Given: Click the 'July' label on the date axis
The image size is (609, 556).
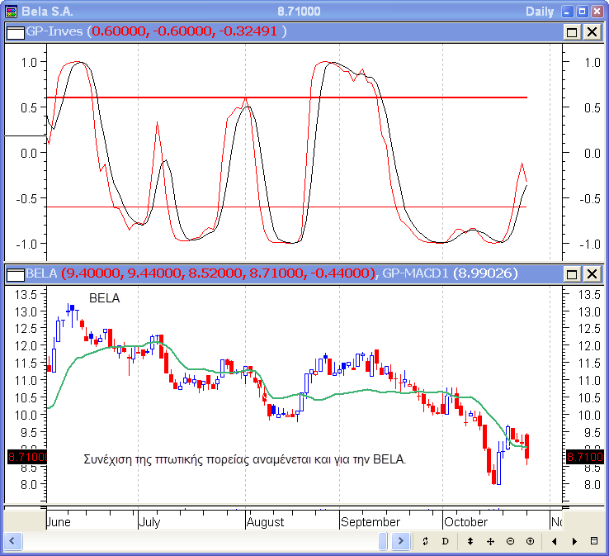Looking at the screenshot, I should click(149, 522).
